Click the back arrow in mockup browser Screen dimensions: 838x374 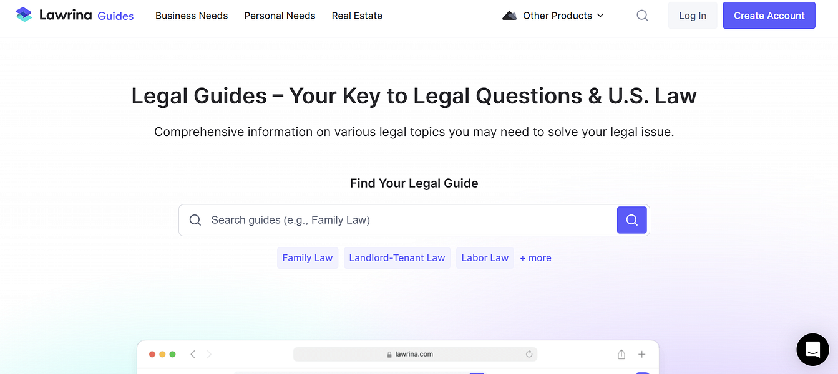193,354
